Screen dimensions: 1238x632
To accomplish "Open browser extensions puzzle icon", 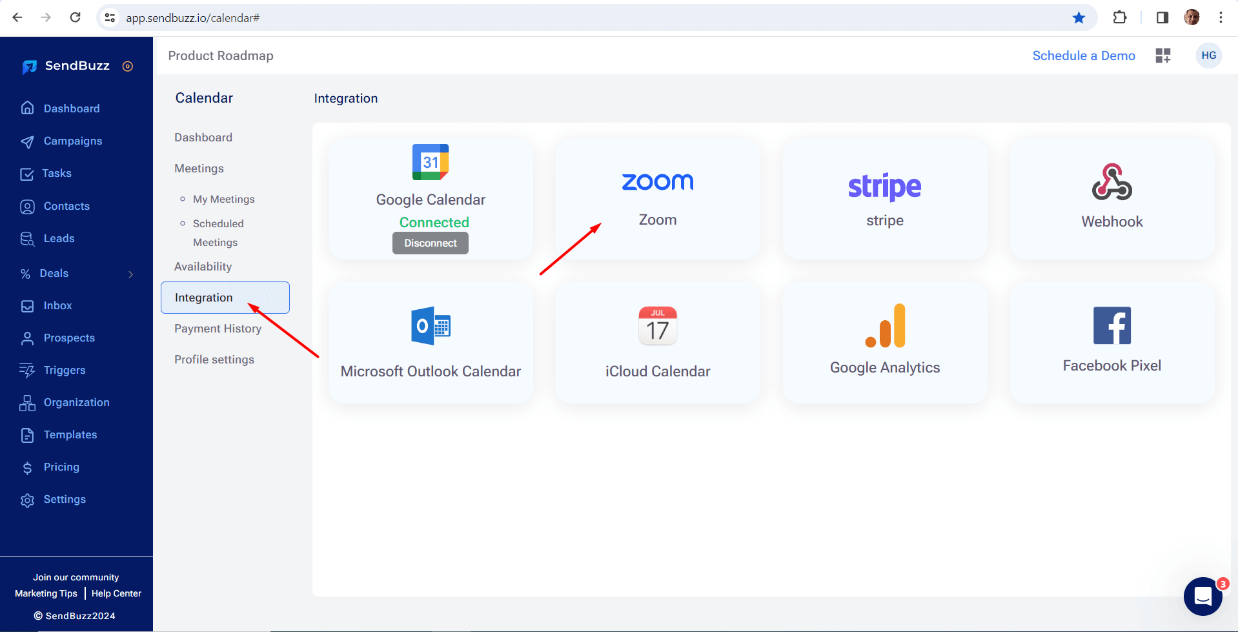I will pos(1120,17).
